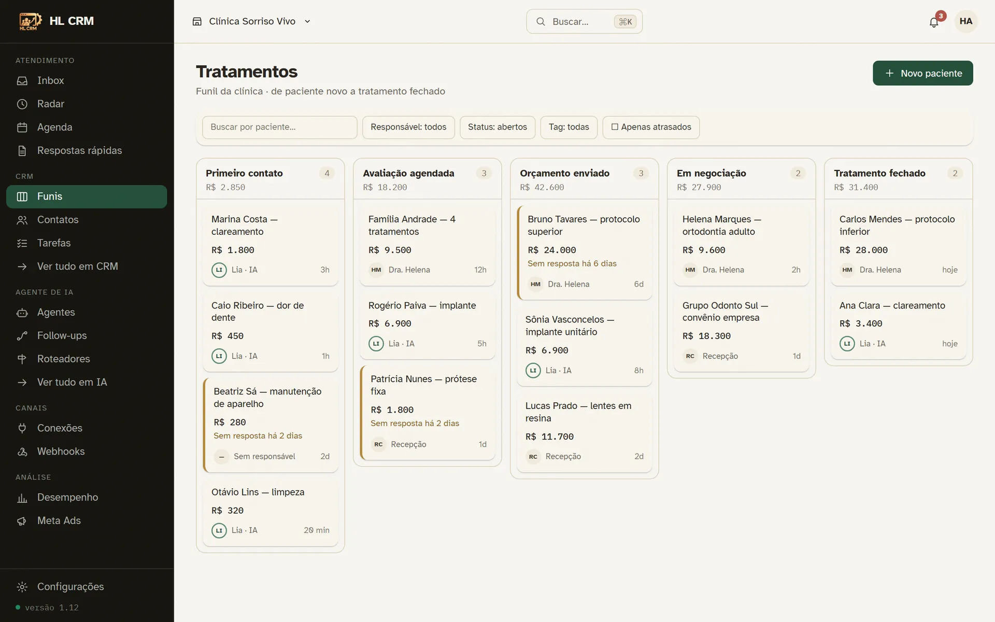995x622 pixels.
Task: Open the Conexões plug icon
Action: click(22, 428)
